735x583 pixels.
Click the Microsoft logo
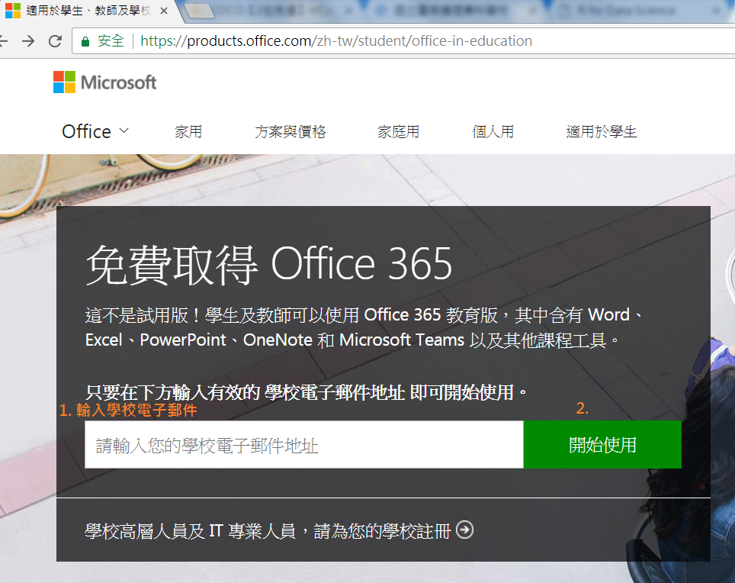[104, 82]
